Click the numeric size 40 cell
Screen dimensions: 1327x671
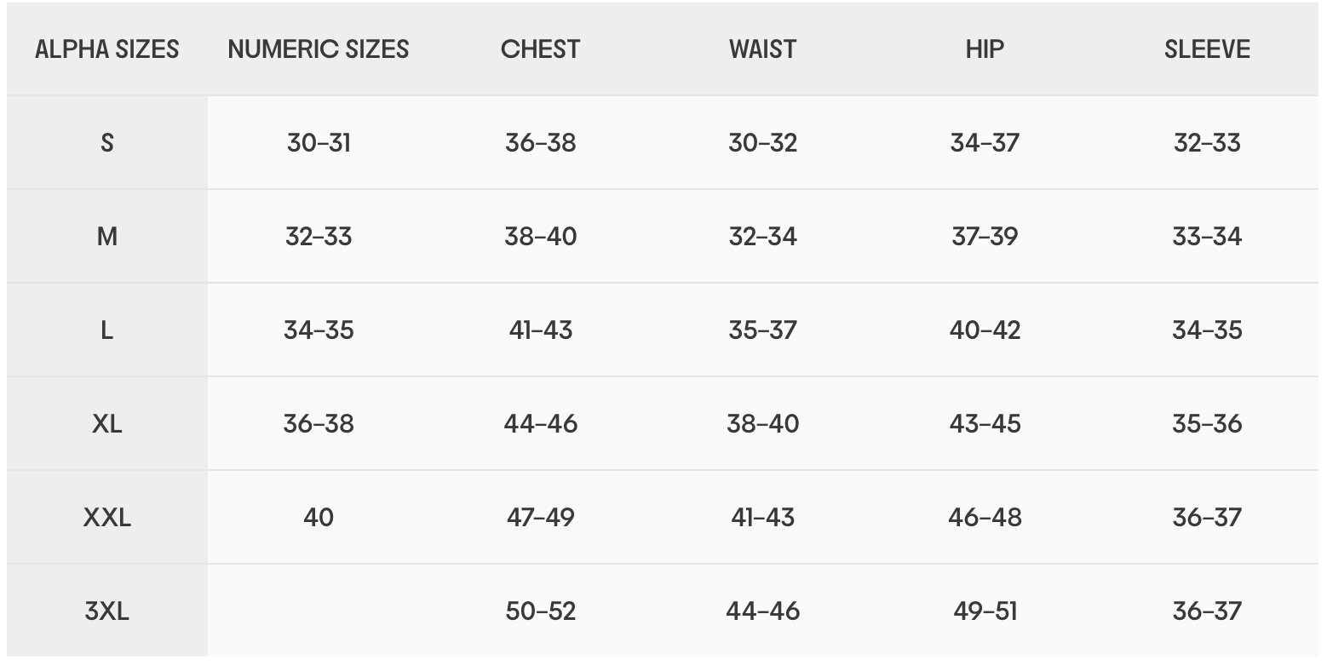click(x=319, y=518)
